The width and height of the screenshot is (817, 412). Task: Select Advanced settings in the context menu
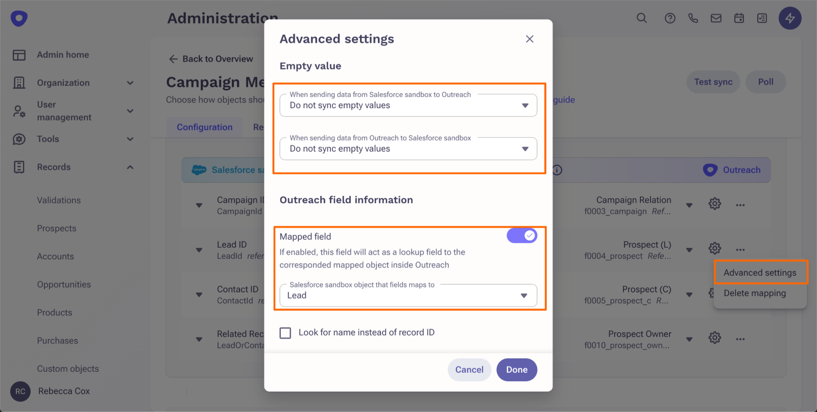click(760, 273)
